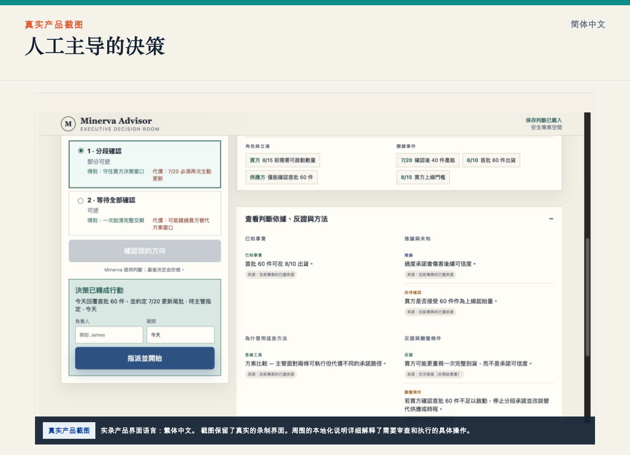The width and height of the screenshot is (630, 455).
Task: Click the 8/15 買方上線門檻 event chip
Action: pos(423,177)
